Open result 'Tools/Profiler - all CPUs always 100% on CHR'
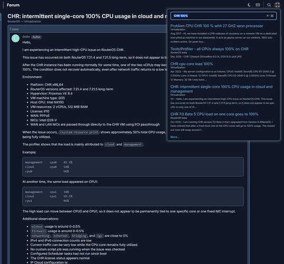This screenshot has height=264, width=284. 210,49
